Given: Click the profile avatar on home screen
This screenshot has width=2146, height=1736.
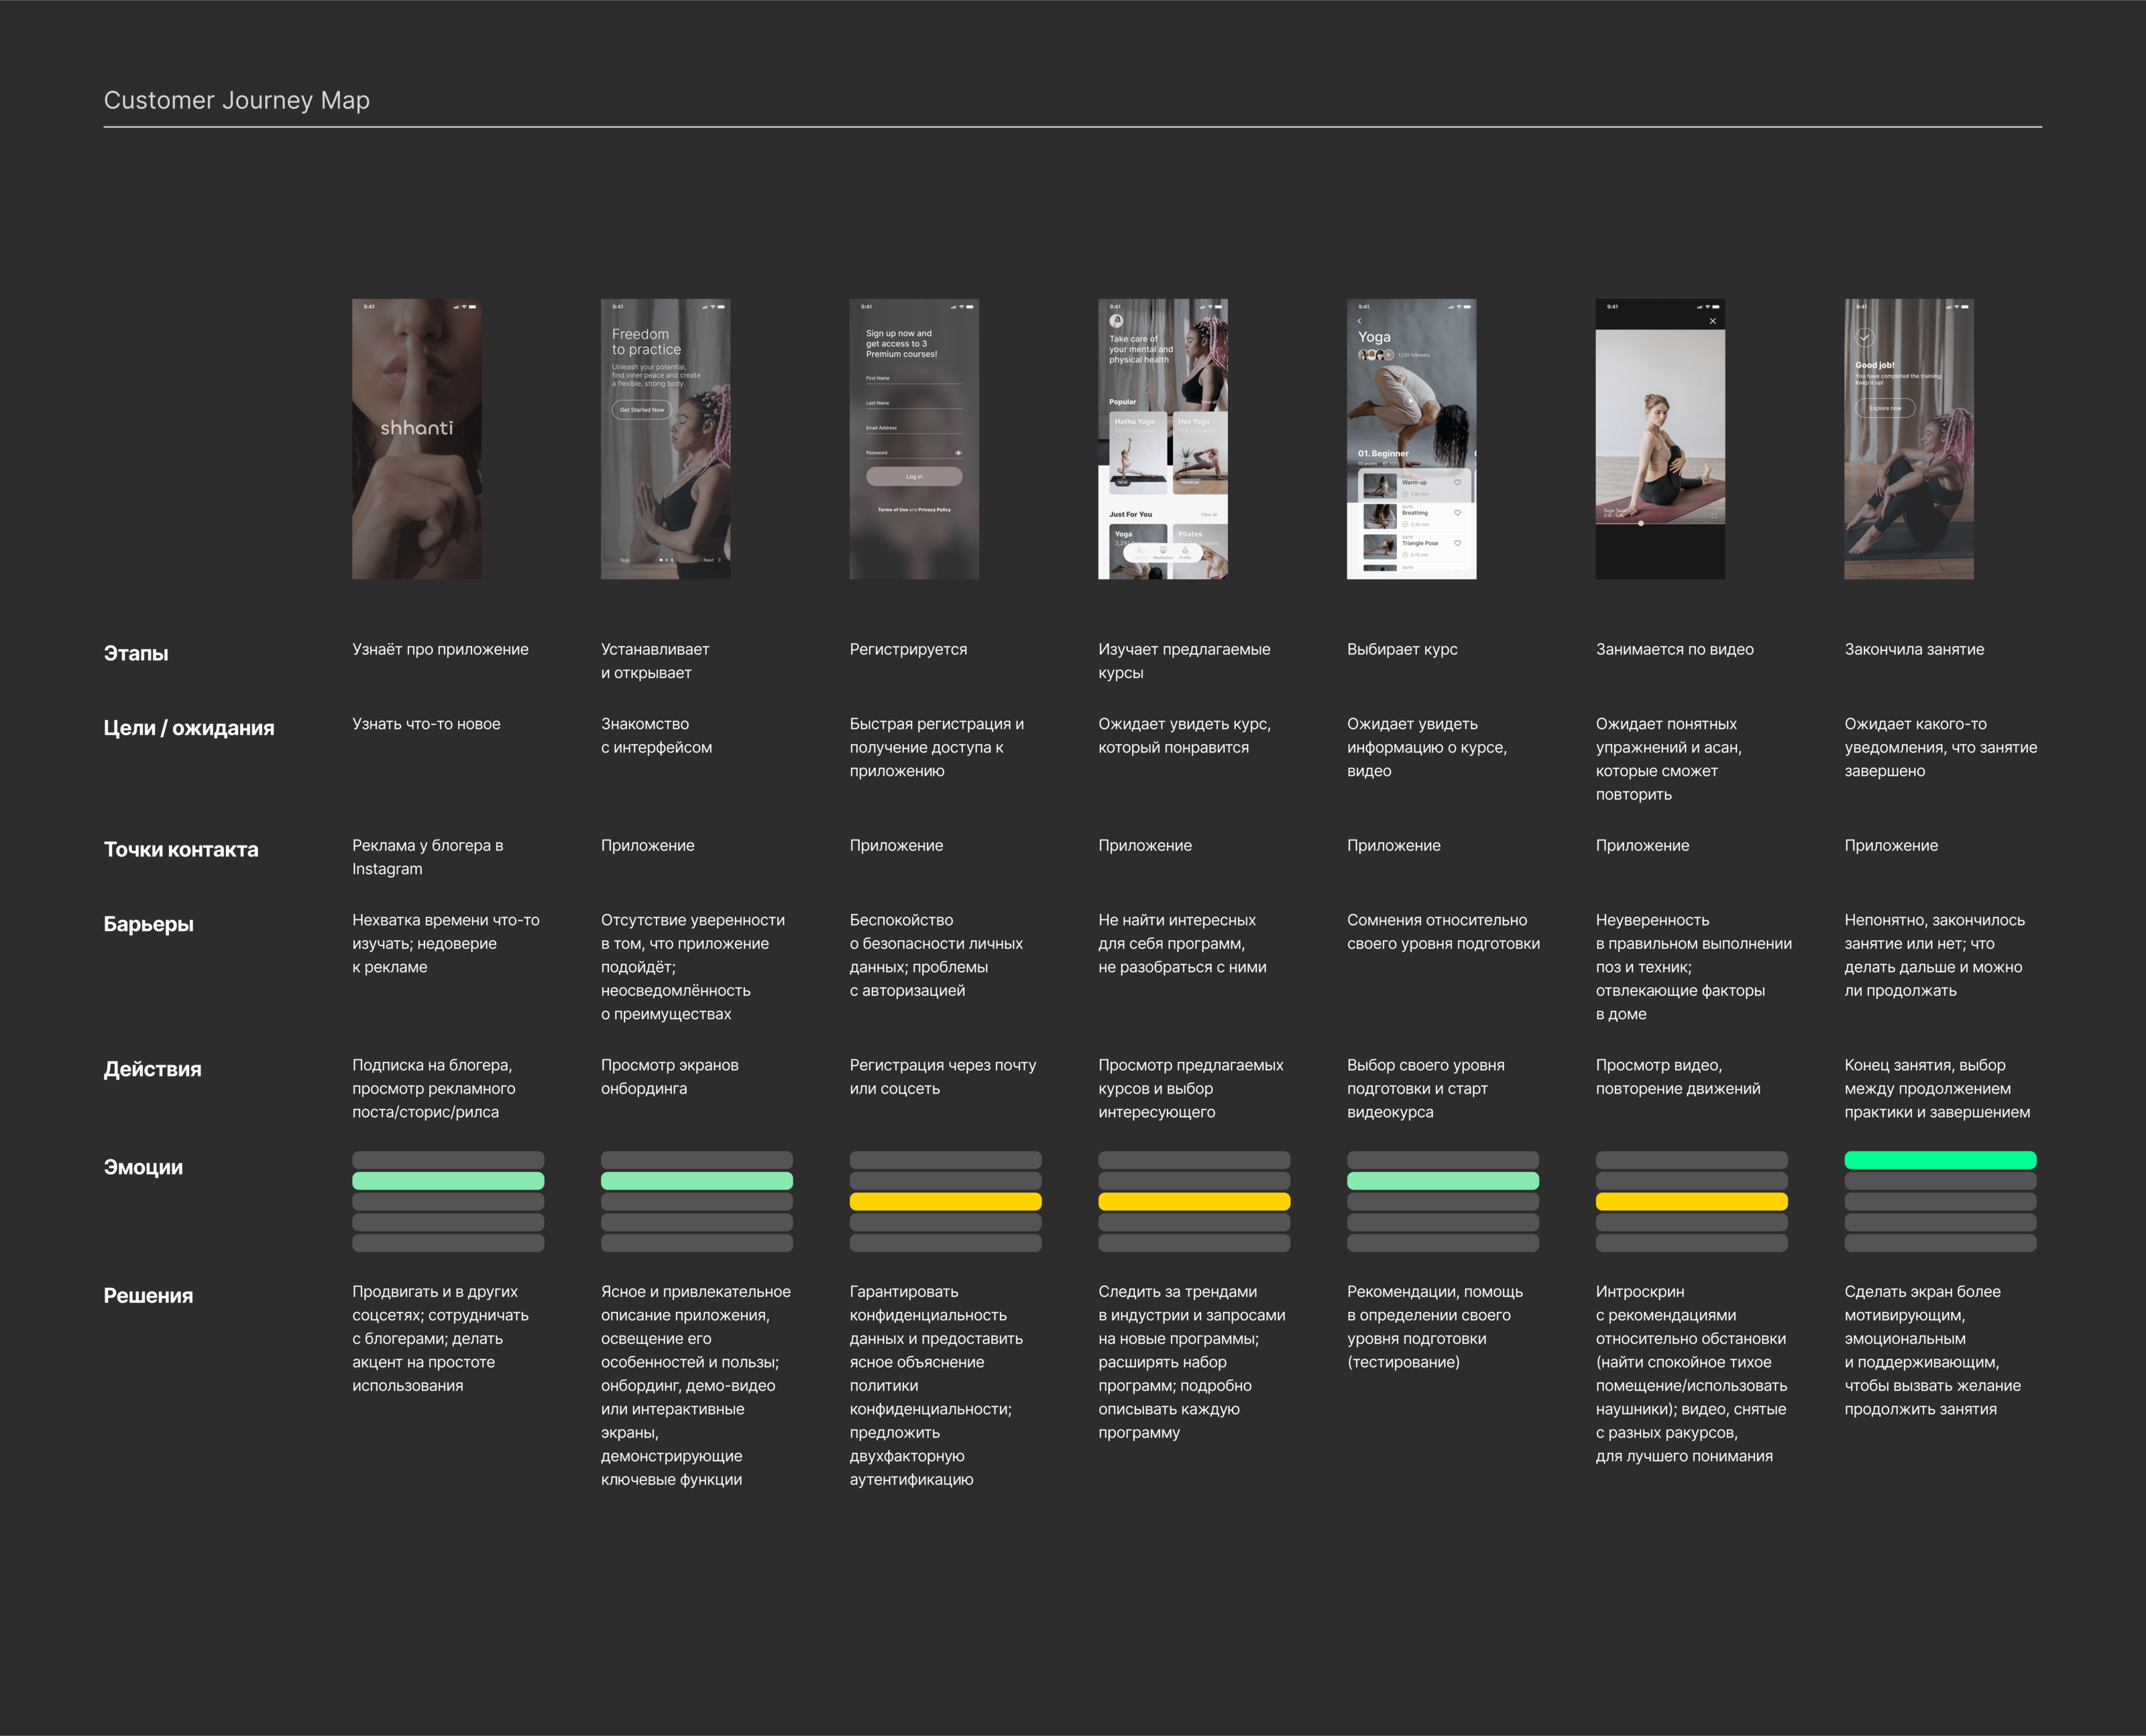Looking at the screenshot, I should (x=1116, y=321).
